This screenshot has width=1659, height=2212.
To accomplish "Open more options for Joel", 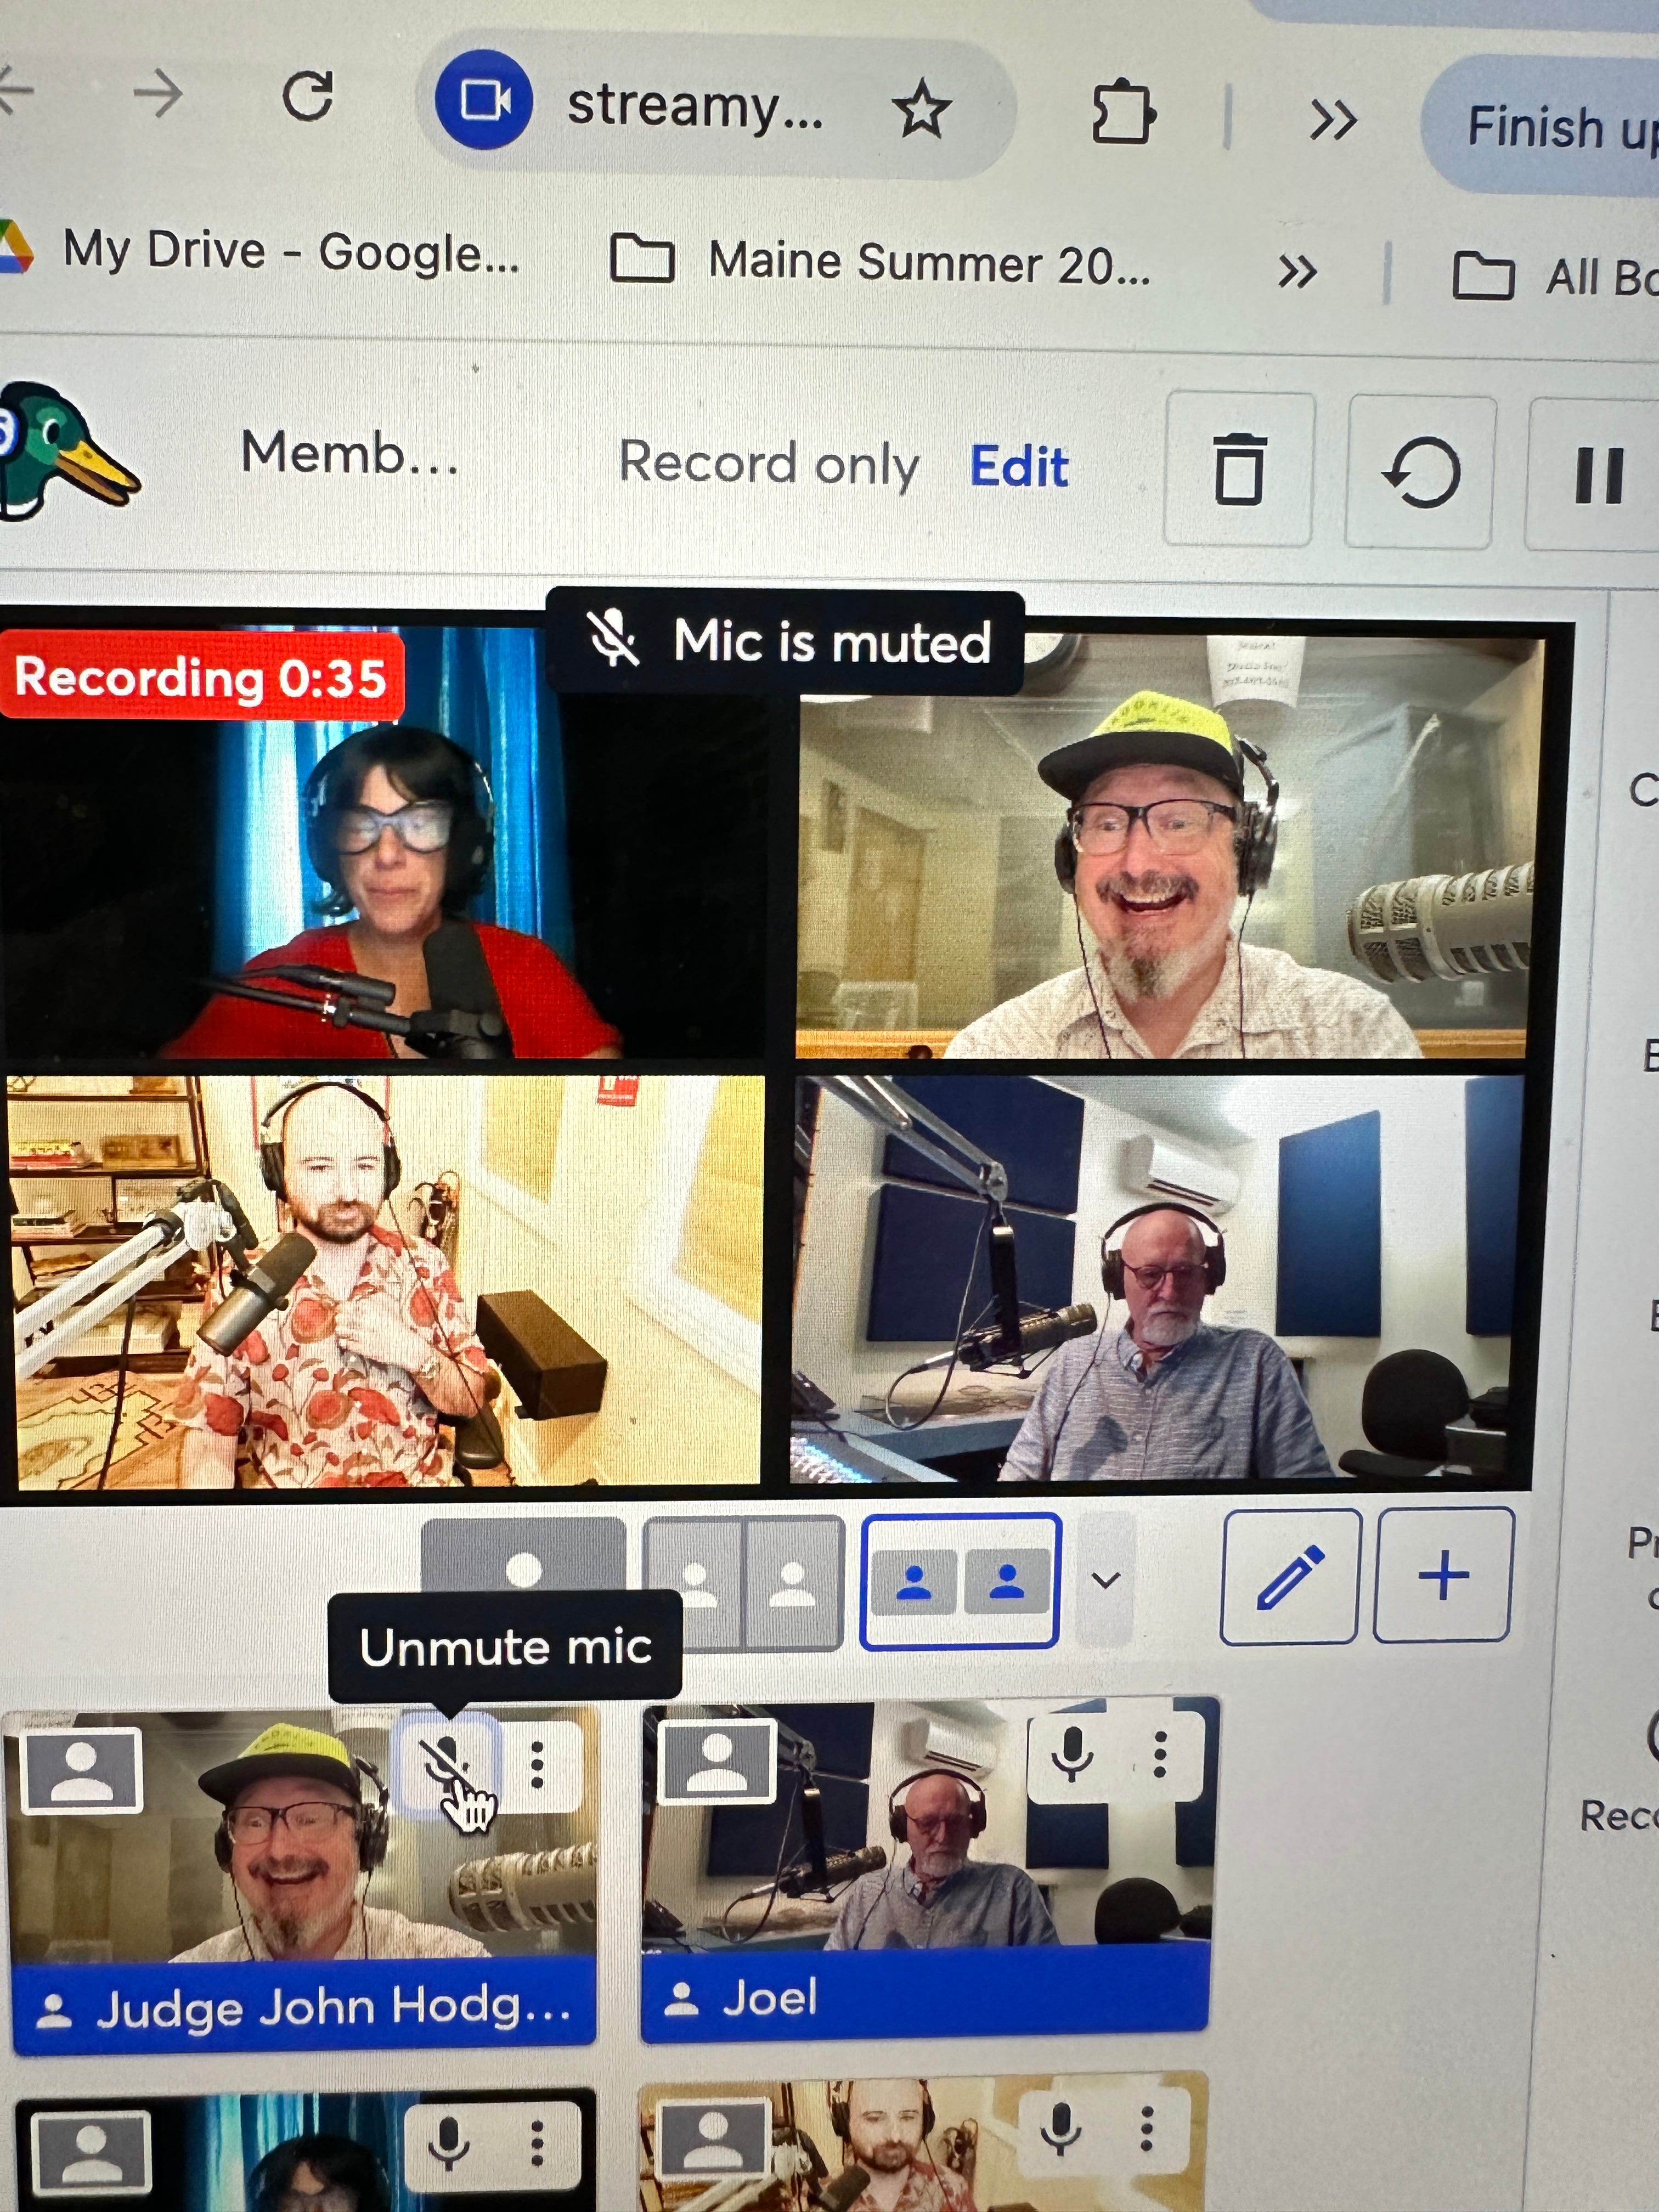I will pos(1160,1754).
